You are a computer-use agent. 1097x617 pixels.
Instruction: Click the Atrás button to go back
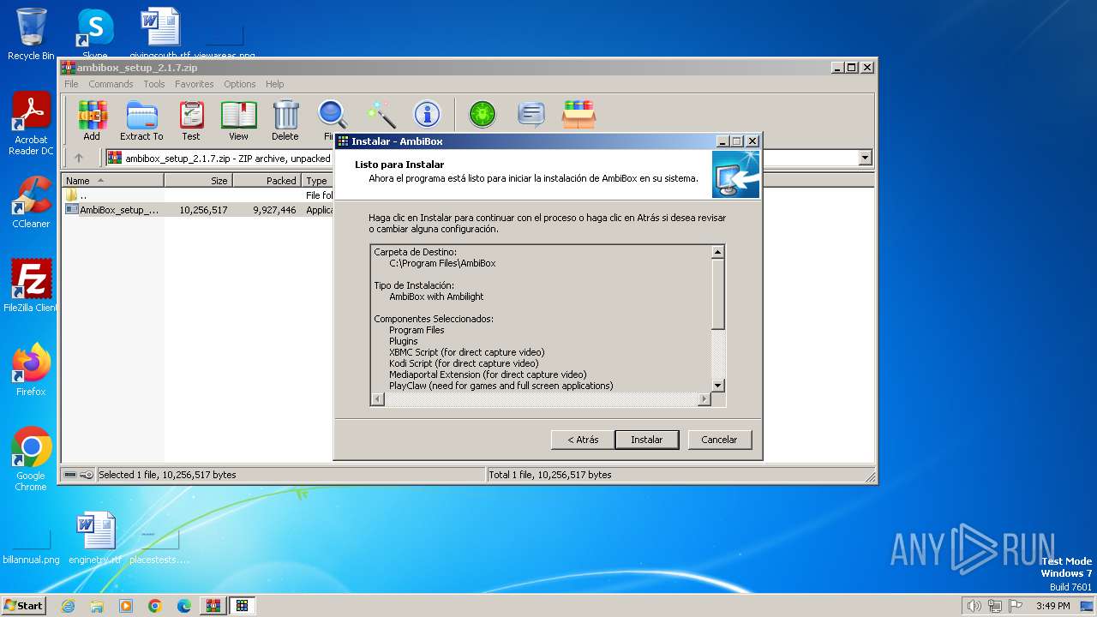(583, 440)
